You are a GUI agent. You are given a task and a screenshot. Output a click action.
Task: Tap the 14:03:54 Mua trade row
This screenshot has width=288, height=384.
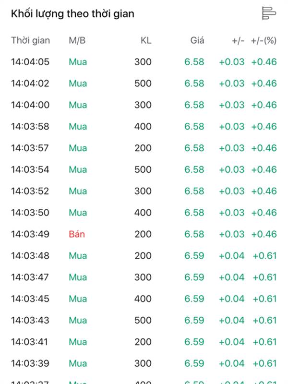[x=144, y=170]
